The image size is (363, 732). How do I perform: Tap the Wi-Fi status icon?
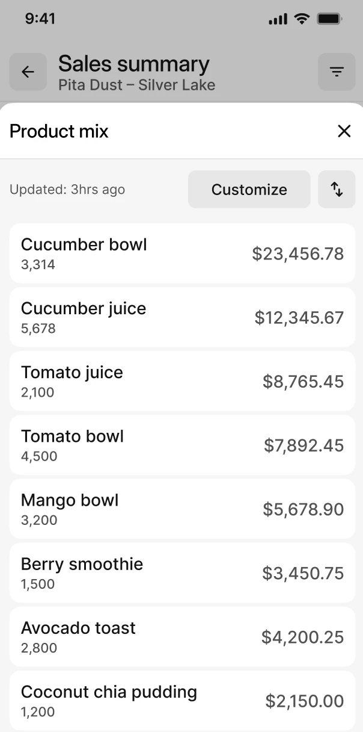(x=301, y=19)
